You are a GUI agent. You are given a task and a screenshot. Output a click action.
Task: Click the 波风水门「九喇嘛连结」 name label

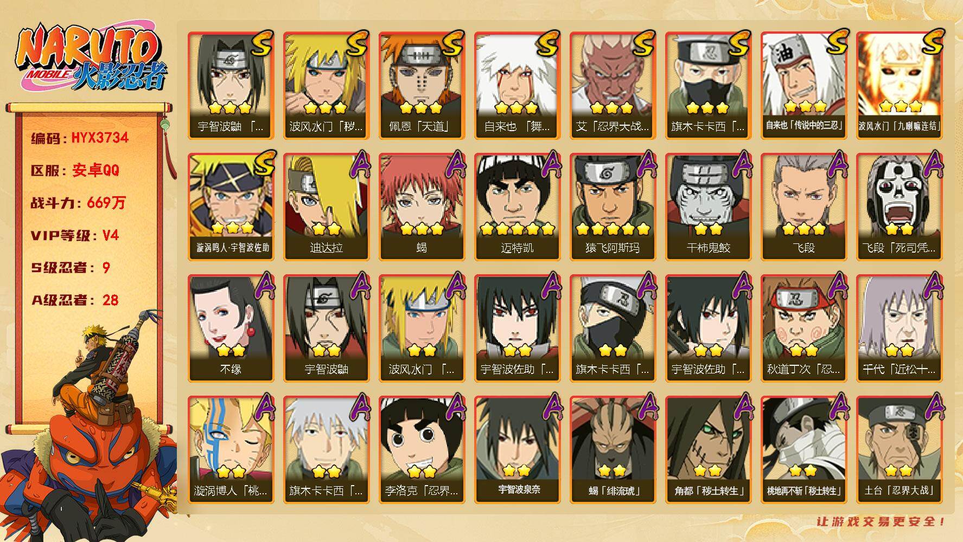[x=899, y=126]
